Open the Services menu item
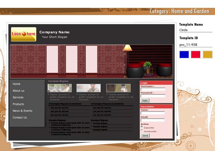 (x=18, y=97)
